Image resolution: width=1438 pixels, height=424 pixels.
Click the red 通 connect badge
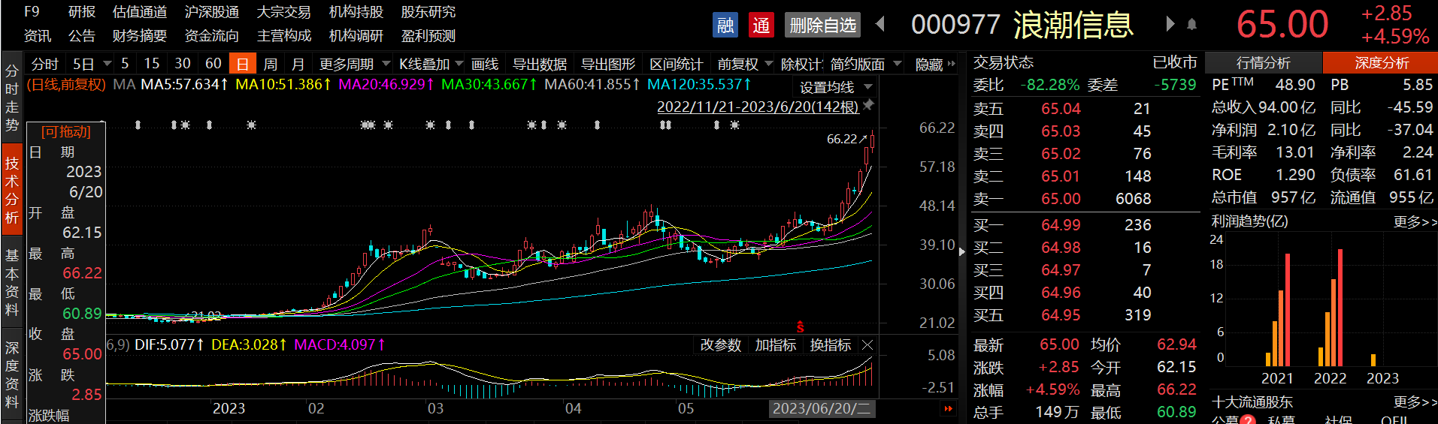pyautogui.click(x=761, y=26)
